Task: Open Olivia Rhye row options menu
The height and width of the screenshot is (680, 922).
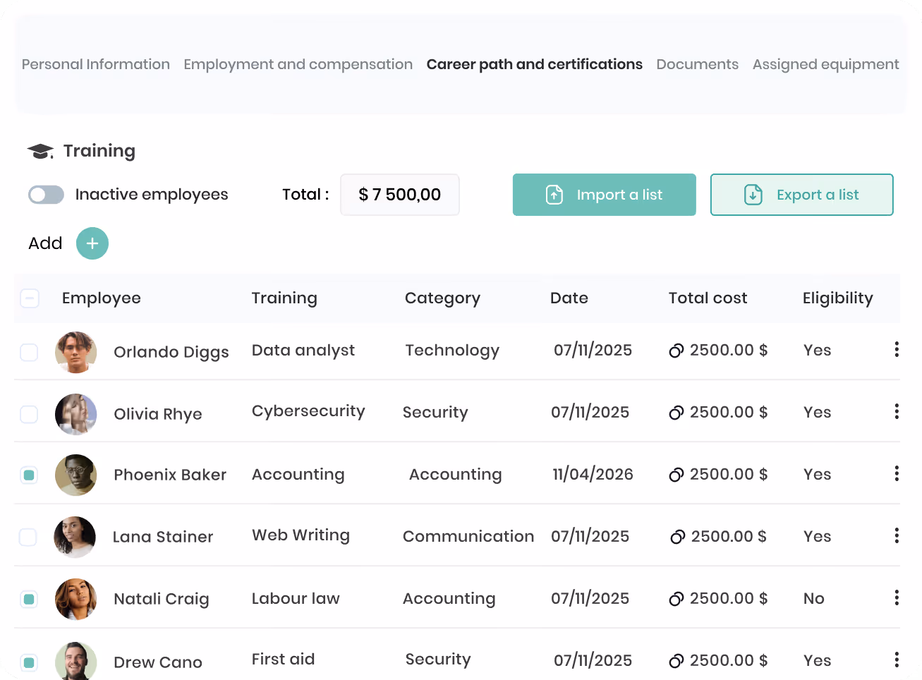Action: (897, 411)
